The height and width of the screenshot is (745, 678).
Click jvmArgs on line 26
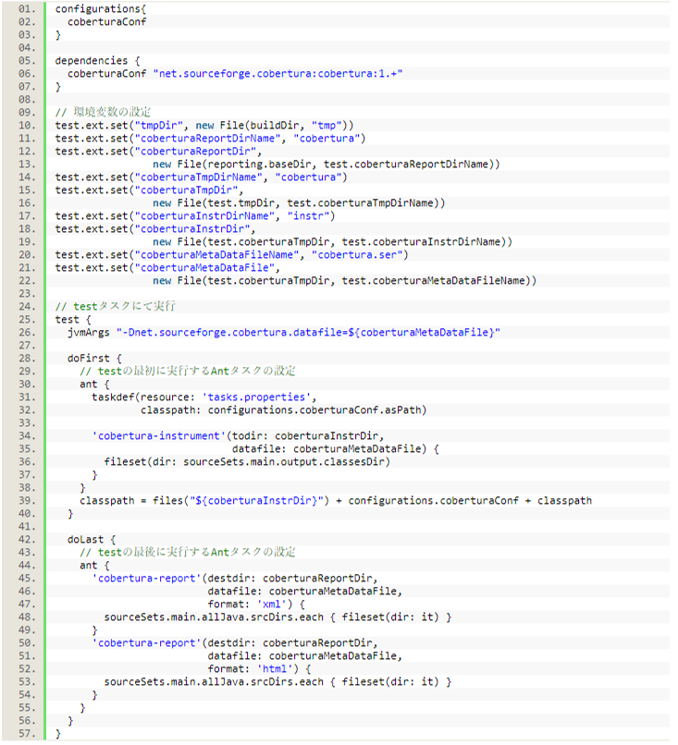coord(89,333)
